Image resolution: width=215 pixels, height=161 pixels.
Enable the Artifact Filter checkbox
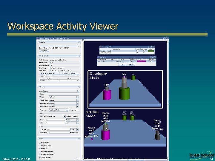(x=40, y=143)
